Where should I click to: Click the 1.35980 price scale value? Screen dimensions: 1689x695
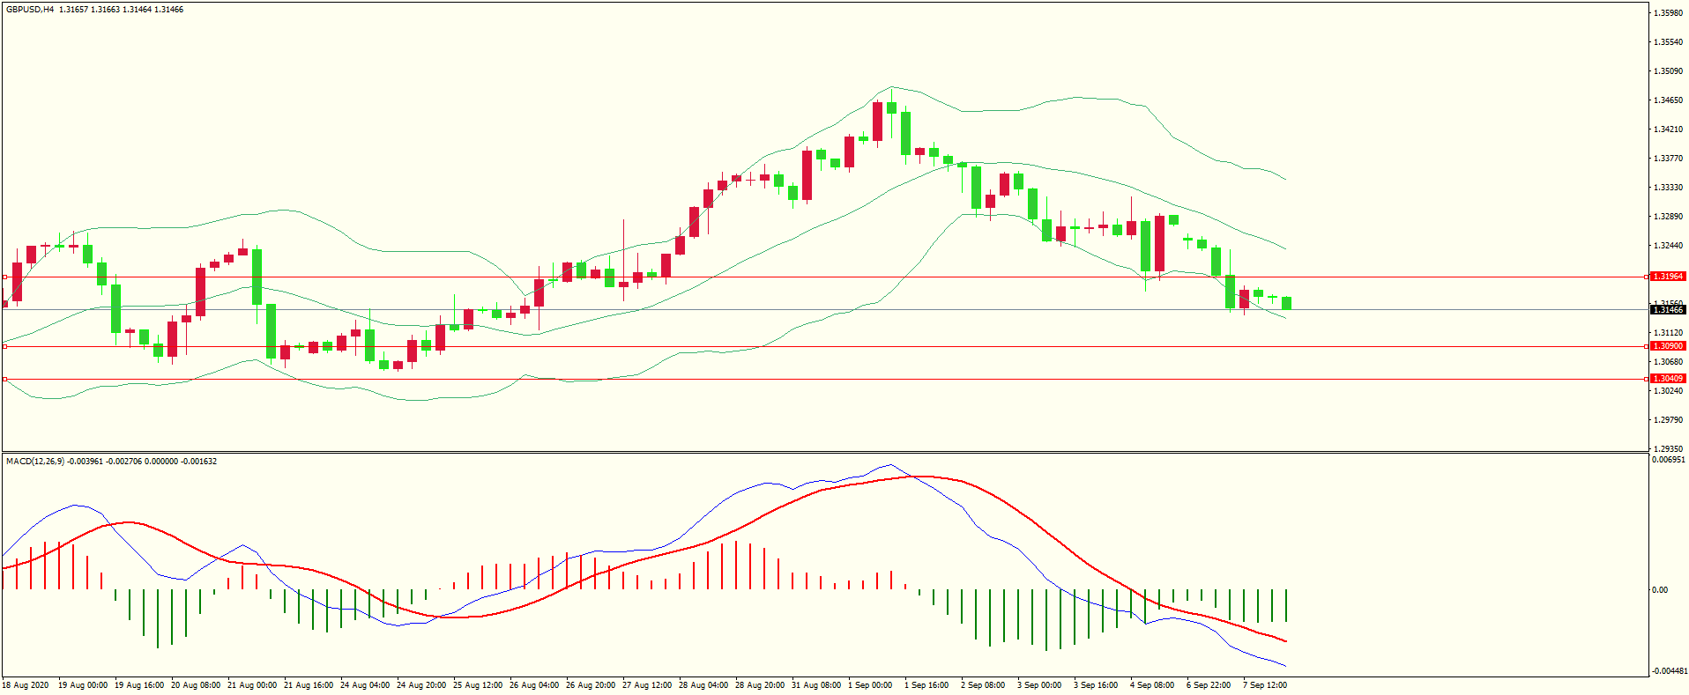1668,13
